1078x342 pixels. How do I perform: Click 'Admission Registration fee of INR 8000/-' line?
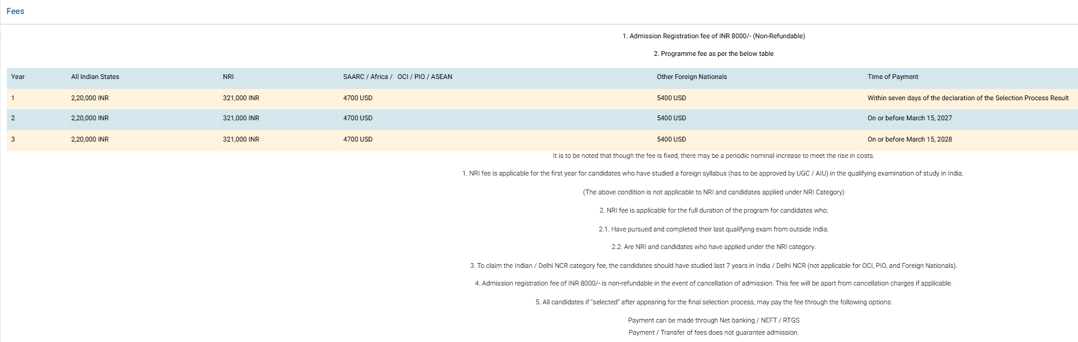click(714, 36)
